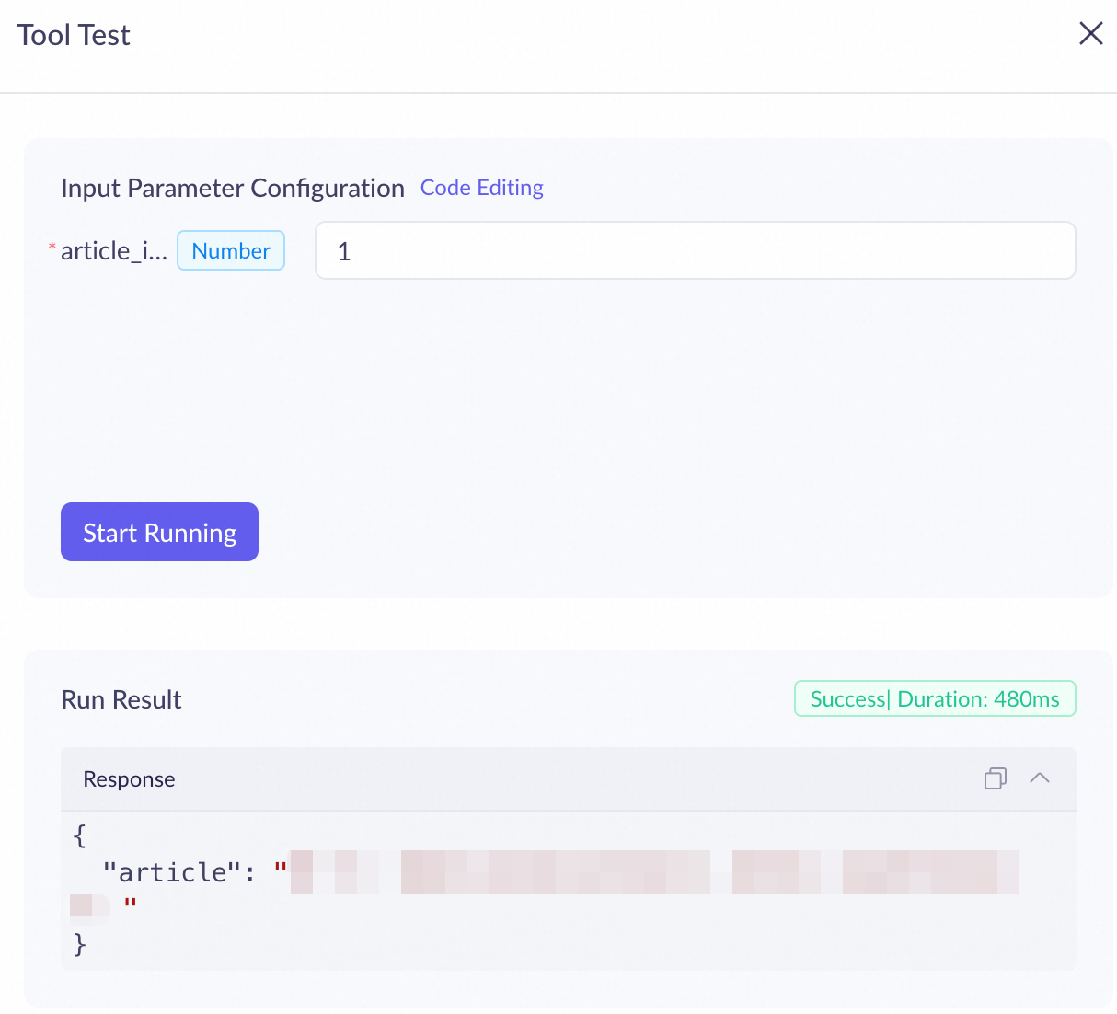This screenshot has height=1014, width=1117.
Task: Copy the Response output
Action: (995, 778)
